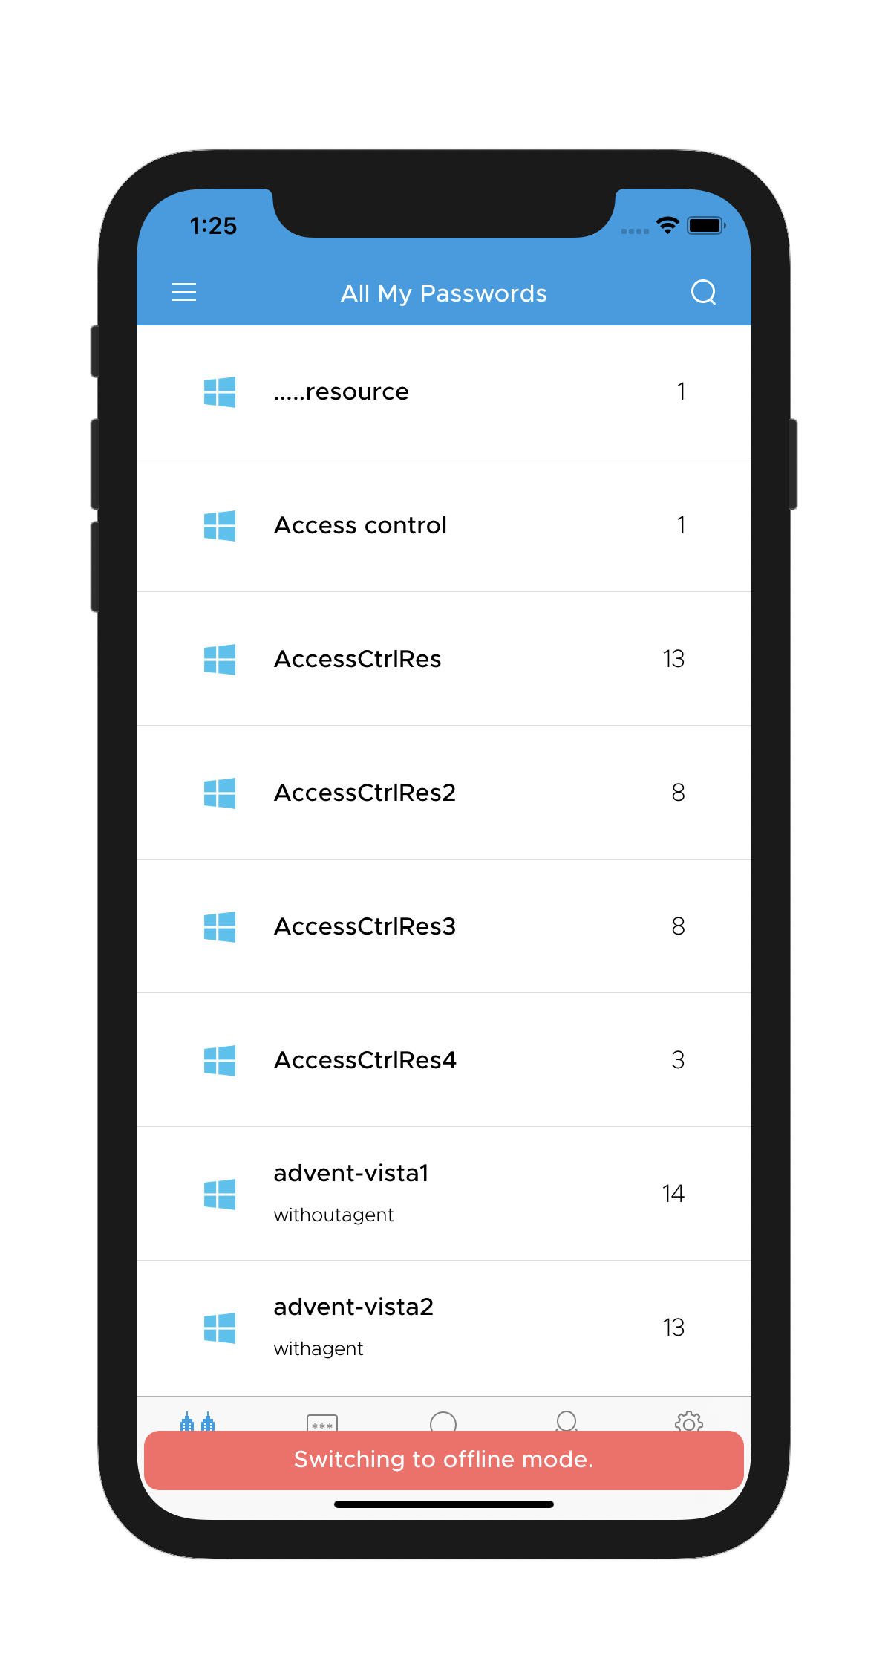
Task: Tap the password count next to AccessCtrlRes
Action: pos(673,658)
